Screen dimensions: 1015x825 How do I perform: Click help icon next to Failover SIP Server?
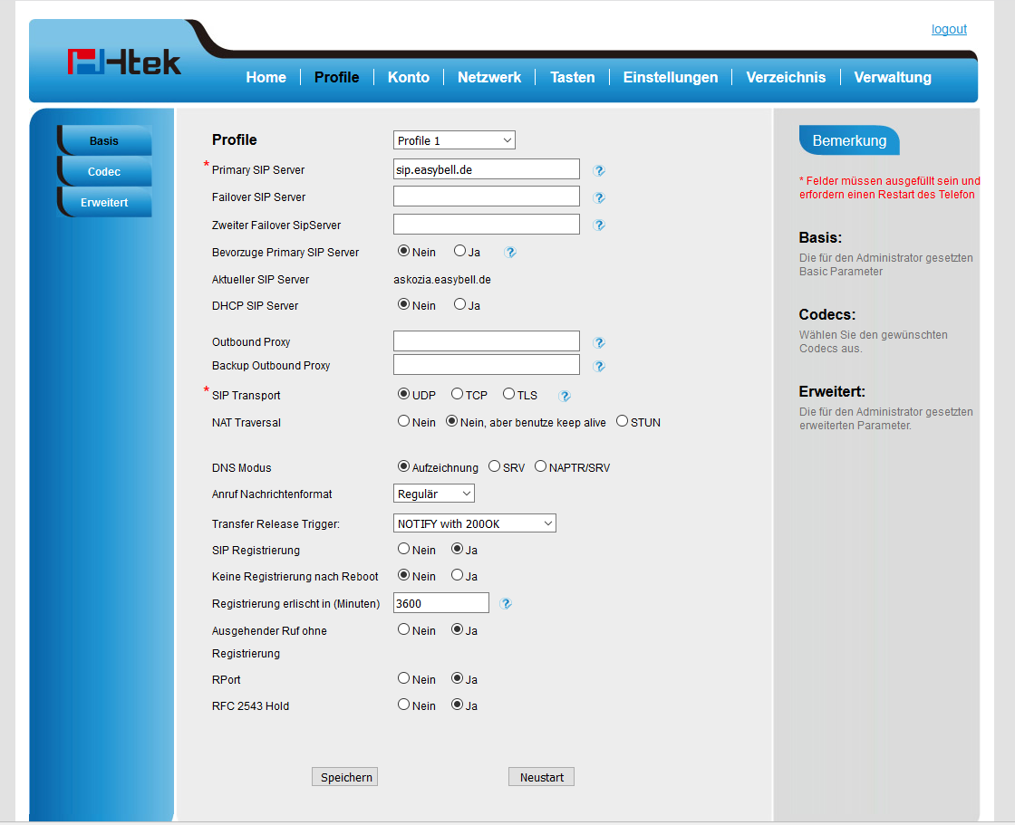[x=599, y=197]
